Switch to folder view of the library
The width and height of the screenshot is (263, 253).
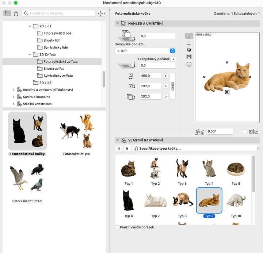pyautogui.click(x=7, y=13)
